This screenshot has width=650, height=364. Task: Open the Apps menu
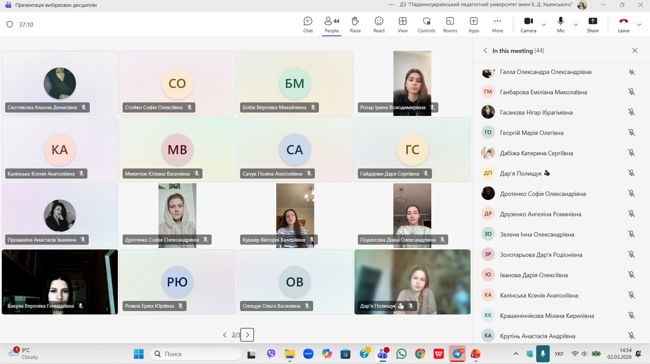[473, 24]
